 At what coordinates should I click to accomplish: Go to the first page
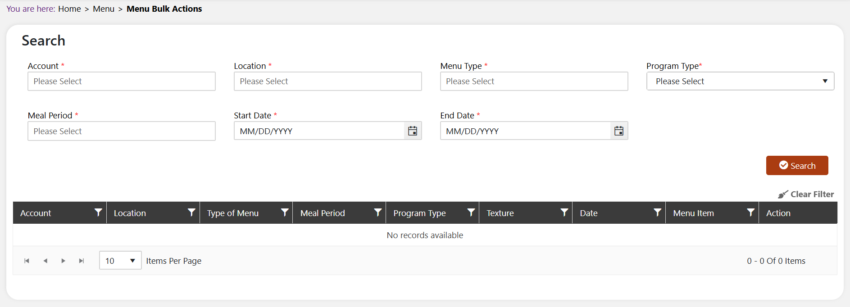point(27,261)
